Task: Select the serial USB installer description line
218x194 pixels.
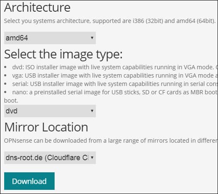Action: point(115,84)
